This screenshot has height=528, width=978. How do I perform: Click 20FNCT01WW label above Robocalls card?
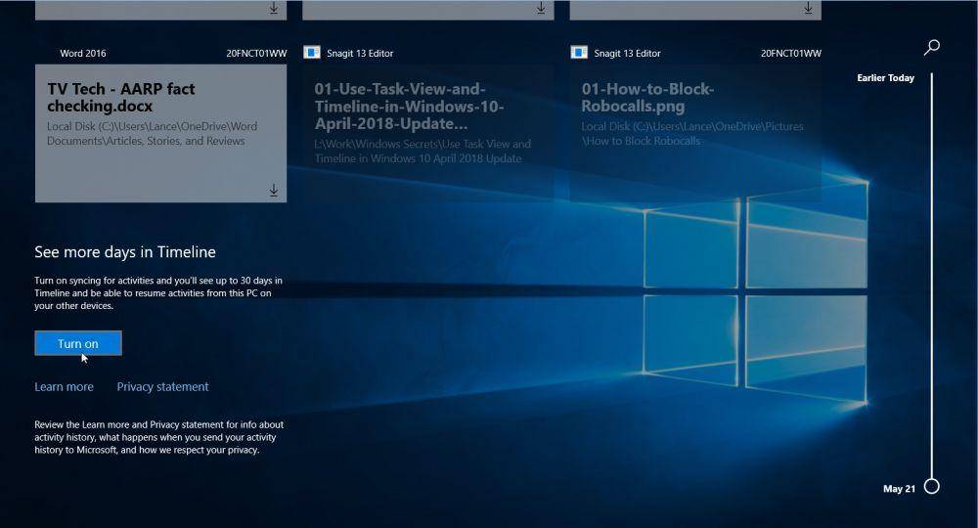pyautogui.click(x=791, y=54)
